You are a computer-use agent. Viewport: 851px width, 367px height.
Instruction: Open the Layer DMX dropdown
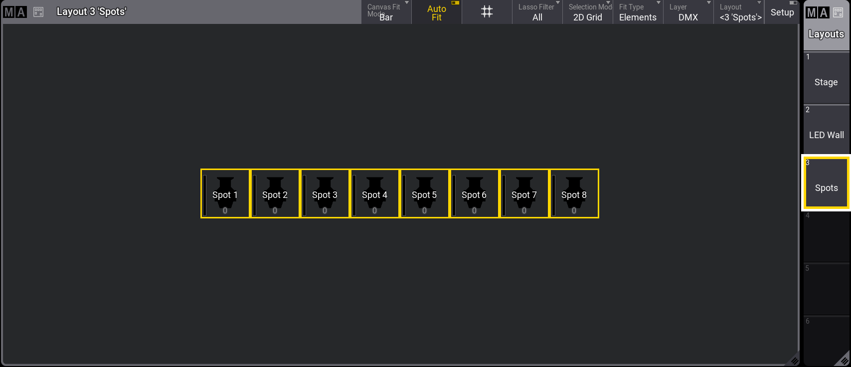[x=688, y=12]
